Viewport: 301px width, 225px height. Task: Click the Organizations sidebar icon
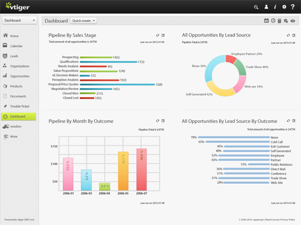[5, 66]
